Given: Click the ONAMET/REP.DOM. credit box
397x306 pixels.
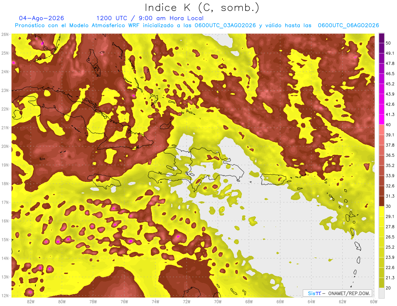Looking at the screenshot, I should pyautogui.click(x=337, y=293).
